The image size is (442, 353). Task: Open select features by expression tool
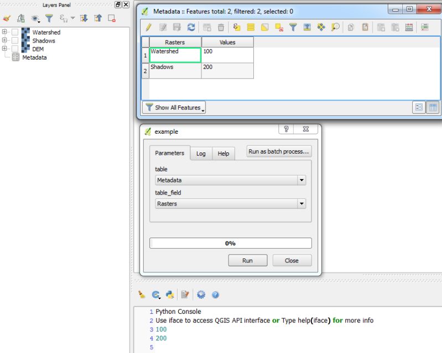point(237,27)
